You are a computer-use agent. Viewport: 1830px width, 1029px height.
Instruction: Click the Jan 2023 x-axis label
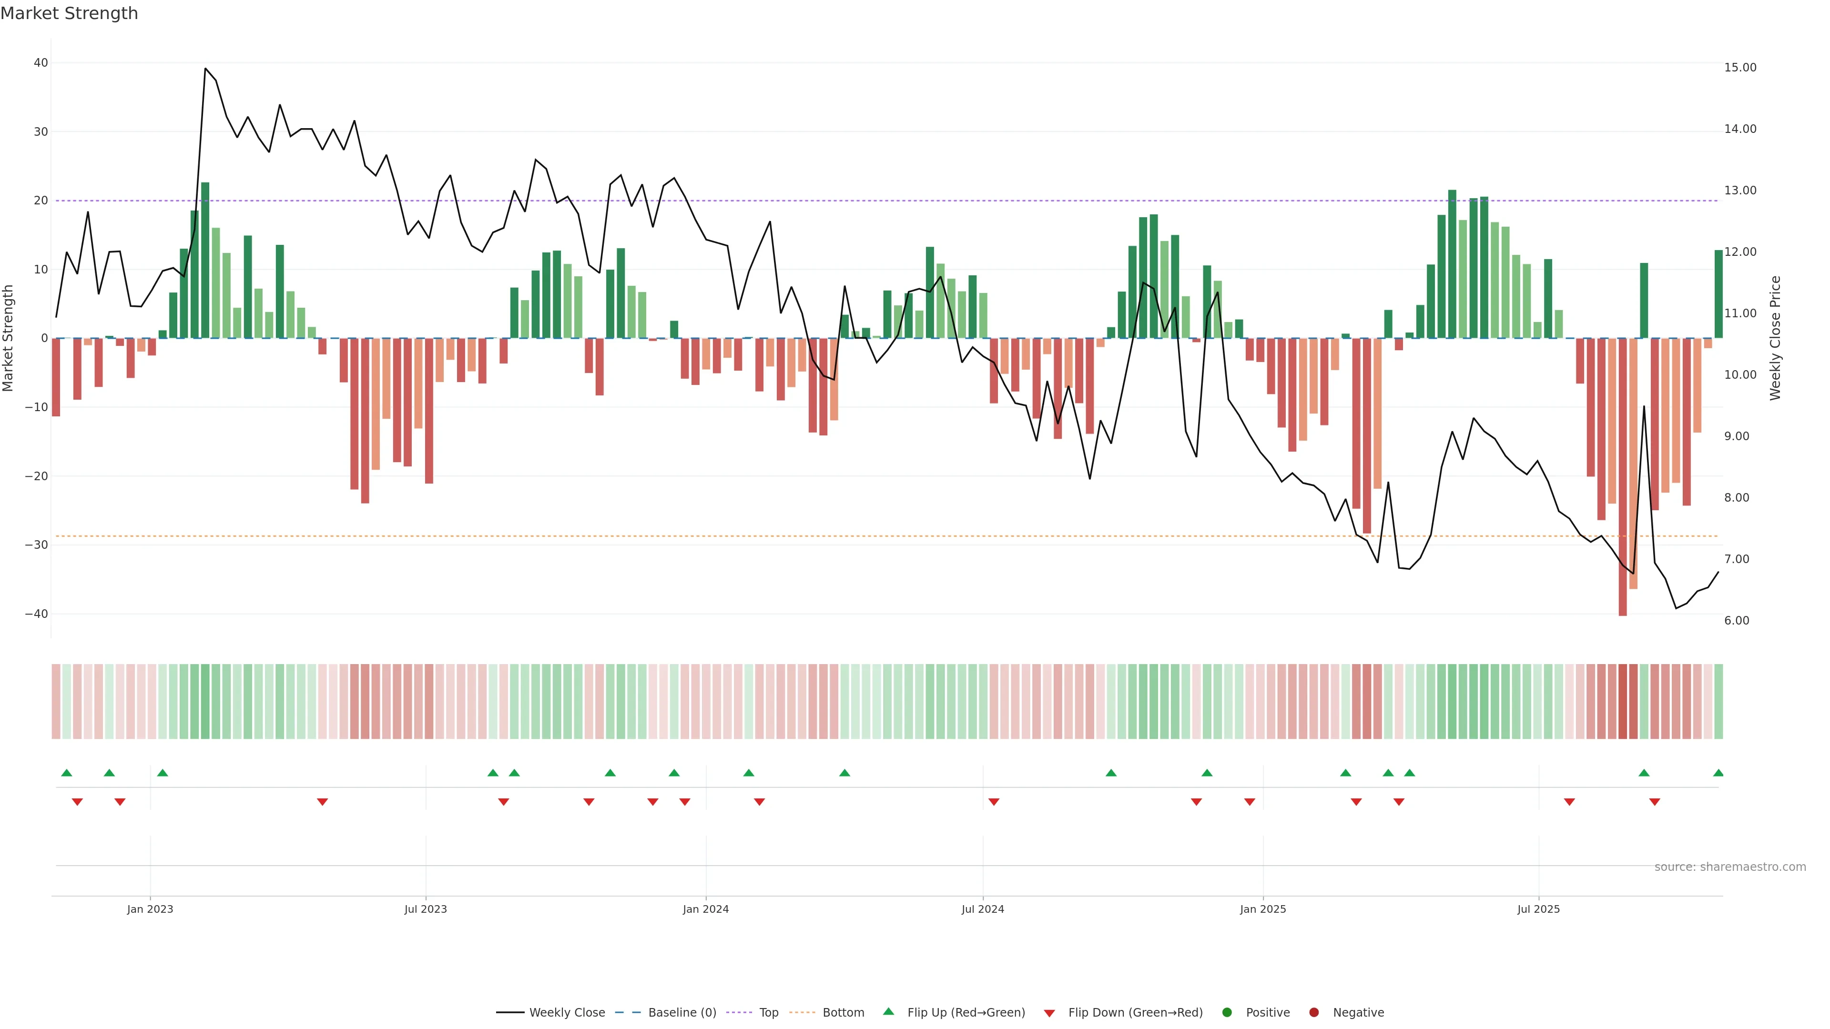click(x=150, y=909)
